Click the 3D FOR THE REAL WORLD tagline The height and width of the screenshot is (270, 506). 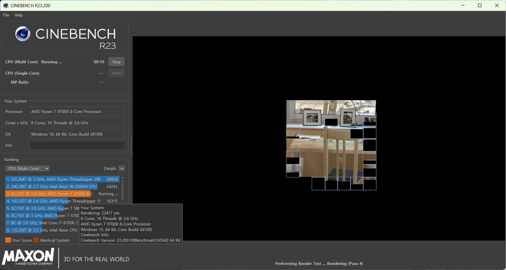pyautogui.click(x=96, y=259)
